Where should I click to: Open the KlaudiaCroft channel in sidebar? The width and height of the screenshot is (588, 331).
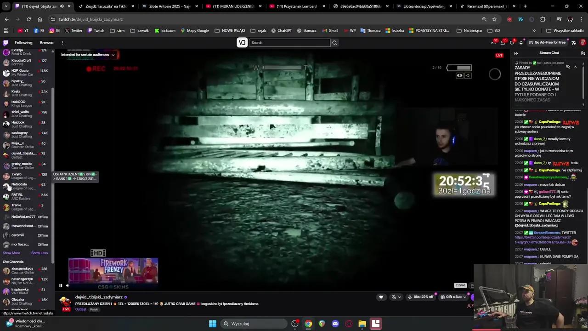27,63
